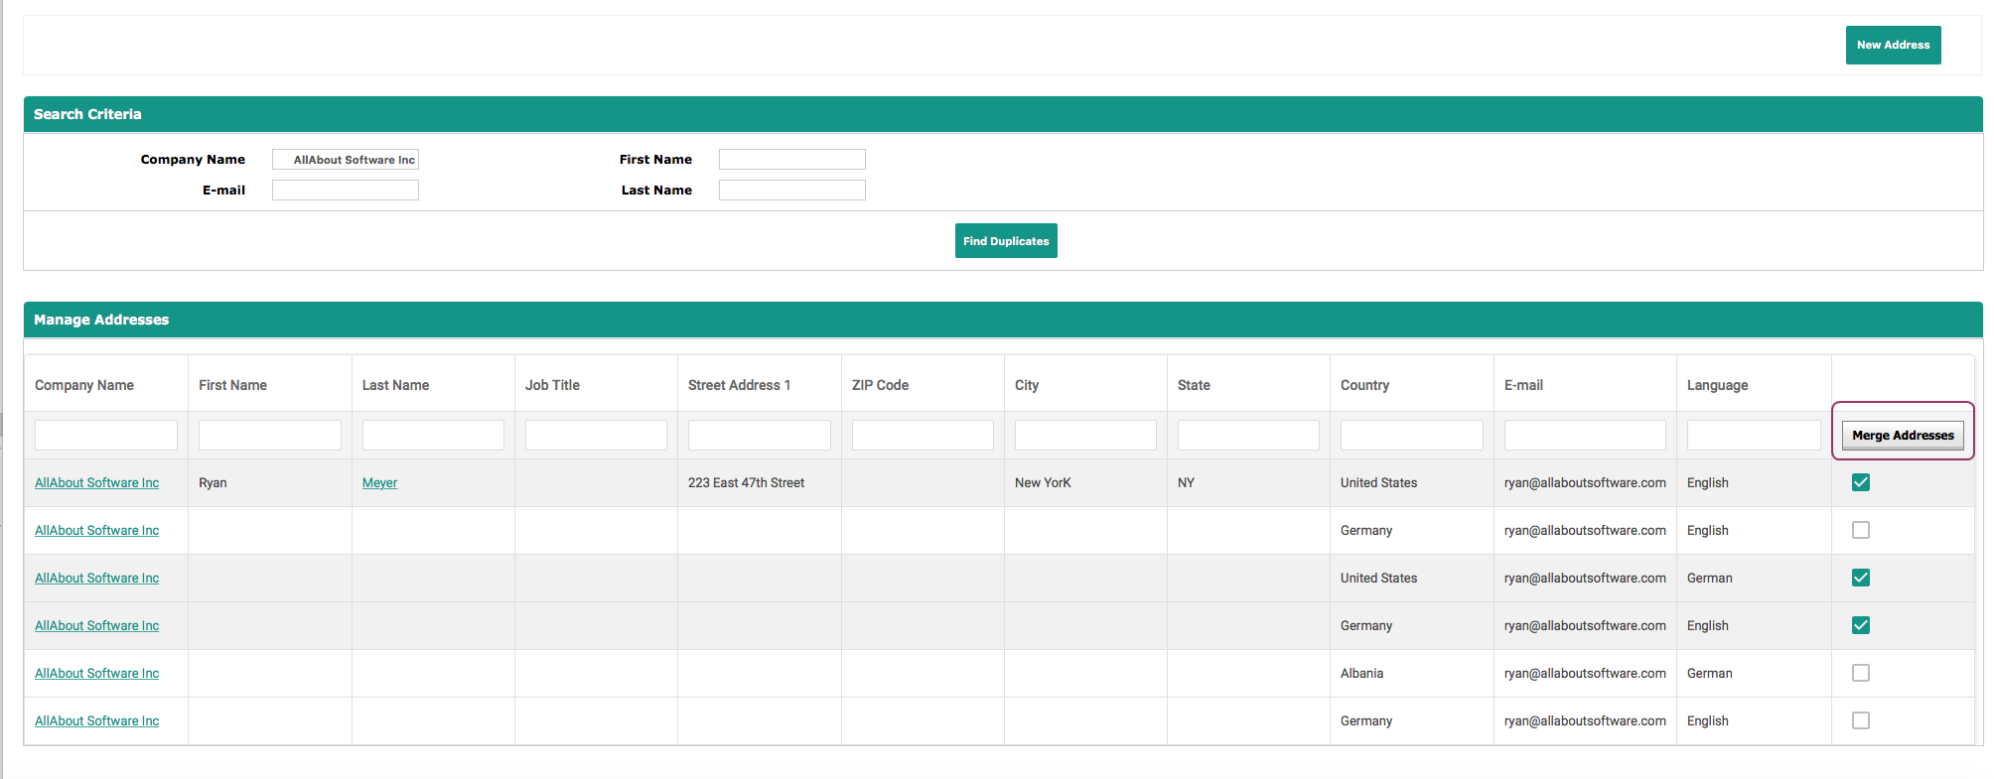Open AllAbout Software Inc link in Albania row
Image resolution: width=1994 pixels, height=779 pixels.
coord(96,674)
